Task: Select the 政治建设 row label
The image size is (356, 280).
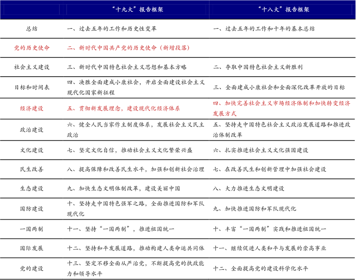Action: [x=32, y=130]
